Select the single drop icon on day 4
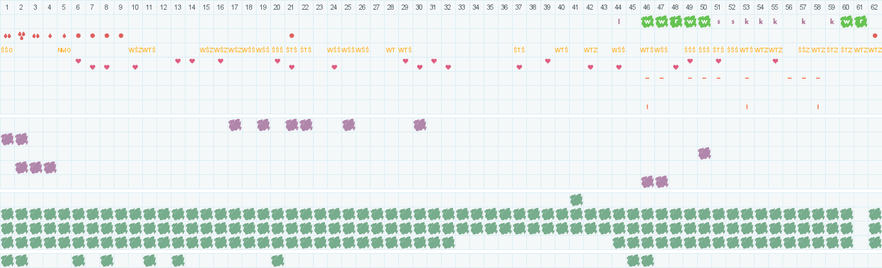Screen dimensions: 882x268 50,36
